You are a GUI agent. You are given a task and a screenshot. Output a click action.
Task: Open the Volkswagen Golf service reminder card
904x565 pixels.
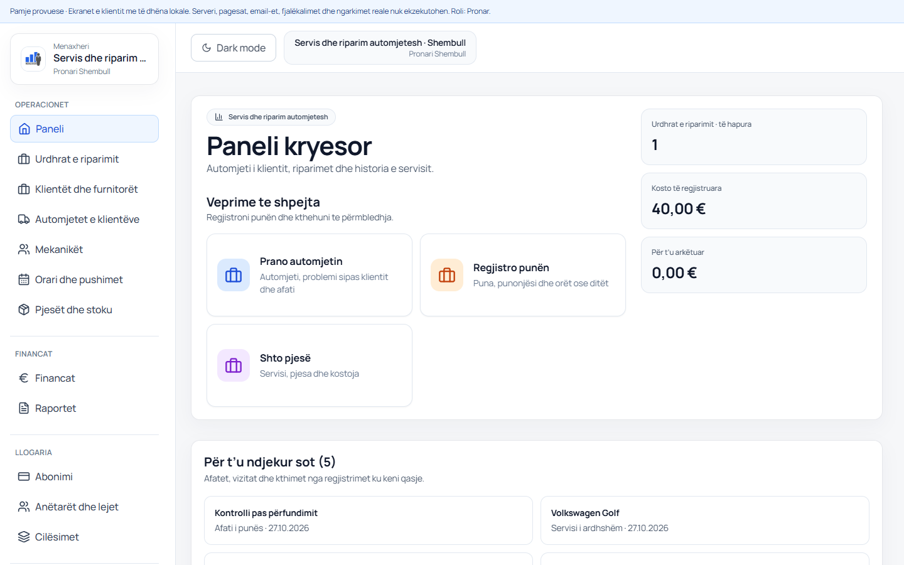click(x=705, y=520)
